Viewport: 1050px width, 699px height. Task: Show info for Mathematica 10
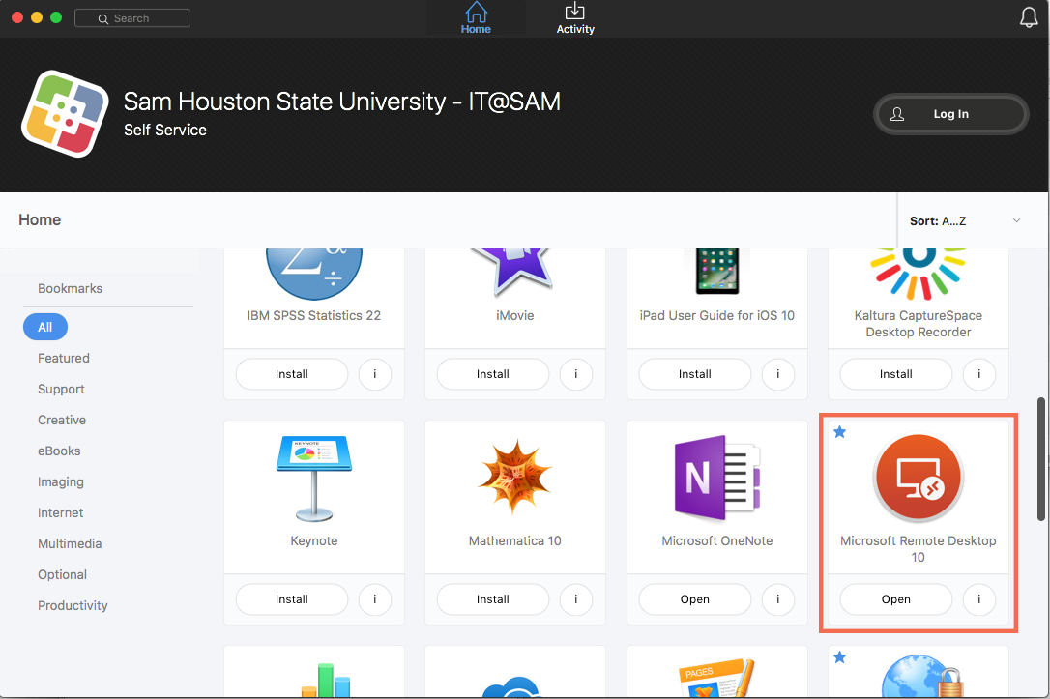[576, 599]
